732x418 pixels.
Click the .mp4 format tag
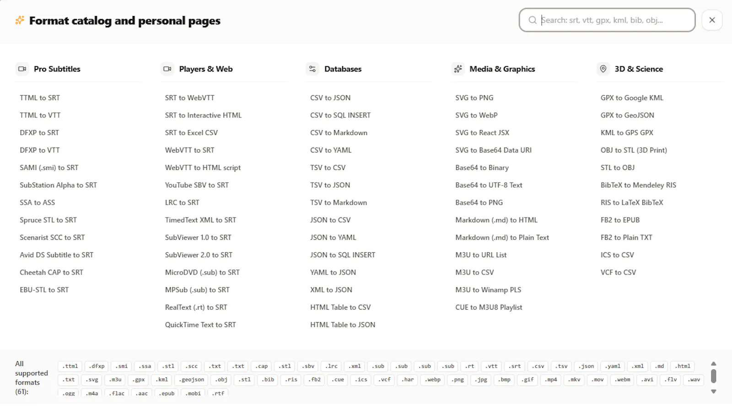551,380
